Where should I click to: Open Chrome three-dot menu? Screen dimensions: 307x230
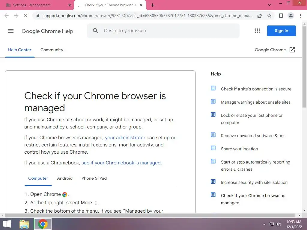coord(300,16)
